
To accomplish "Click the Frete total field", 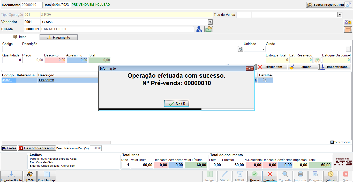I will (x=215, y=165).
